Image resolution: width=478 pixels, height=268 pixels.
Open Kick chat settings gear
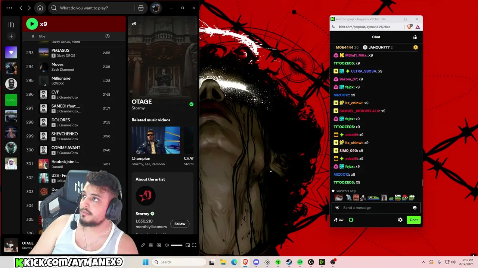400,220
